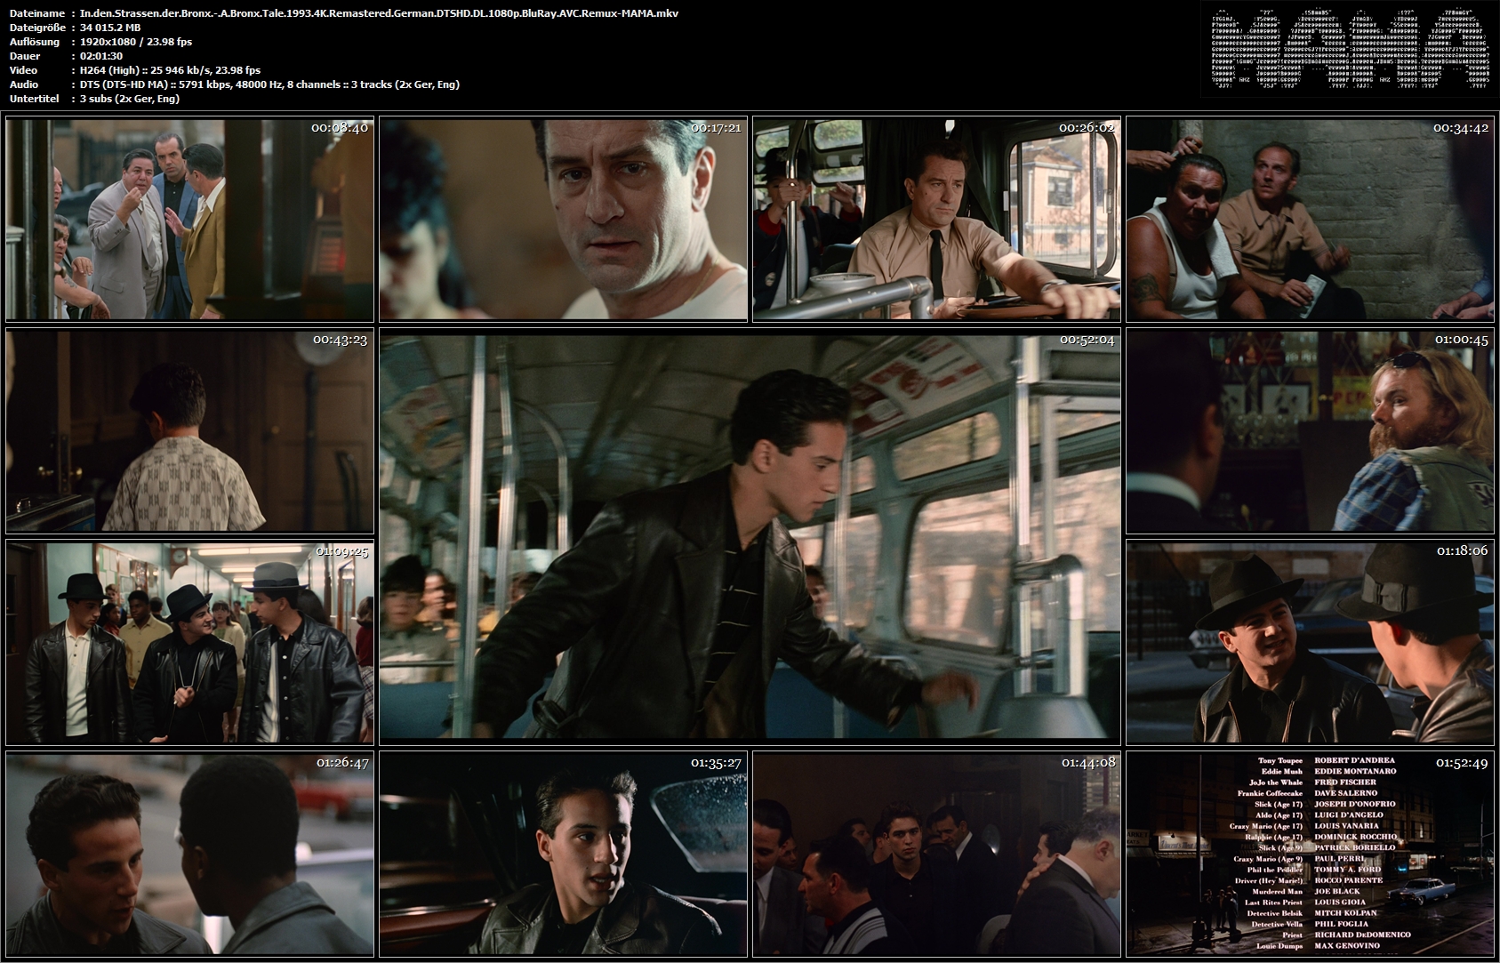Open the thumbnail of teen inside car at night
1500x963 pixels.
tap(564, 854)
